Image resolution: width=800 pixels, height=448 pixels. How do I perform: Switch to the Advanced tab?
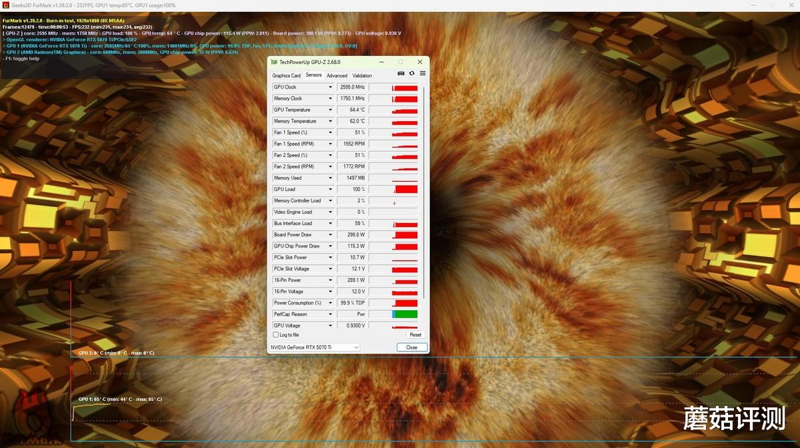pos(337,76)
